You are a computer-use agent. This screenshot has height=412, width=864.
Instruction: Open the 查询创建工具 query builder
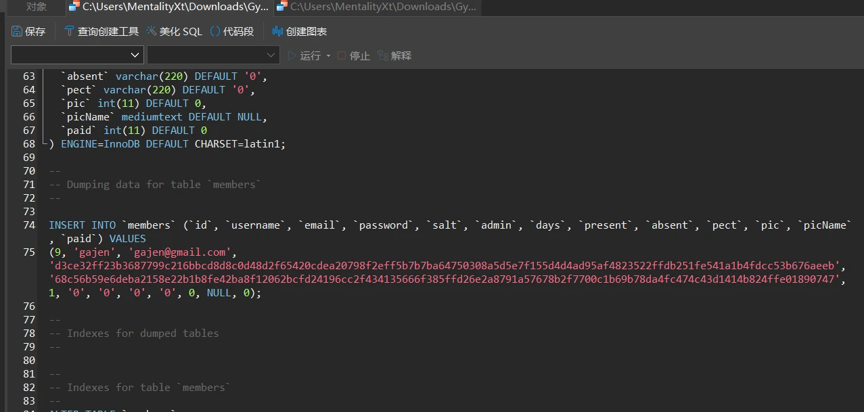pyautogui.click(x=101, y=31)
